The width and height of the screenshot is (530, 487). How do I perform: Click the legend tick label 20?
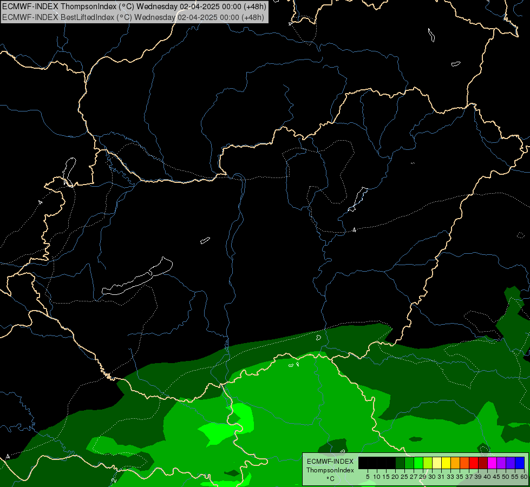click(x=395, y=477)
